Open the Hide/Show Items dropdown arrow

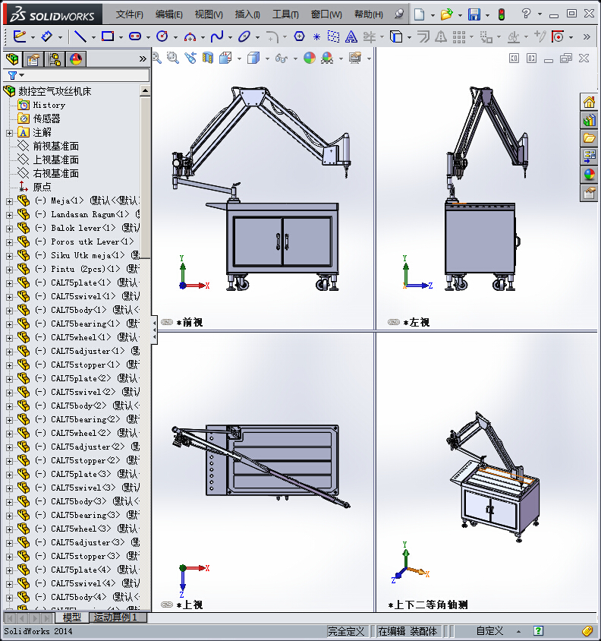295,58
